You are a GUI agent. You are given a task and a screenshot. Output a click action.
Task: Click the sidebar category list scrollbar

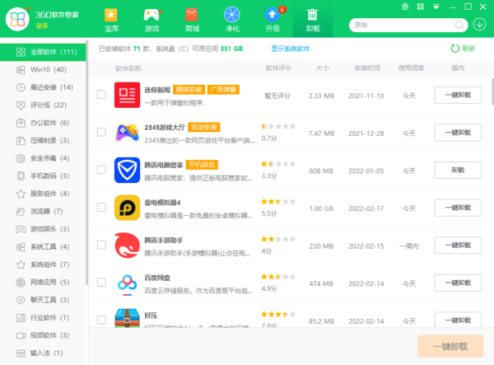86,165
